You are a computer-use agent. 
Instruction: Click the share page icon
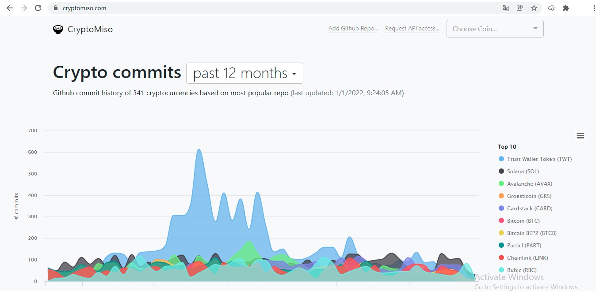tap(520, 8)
